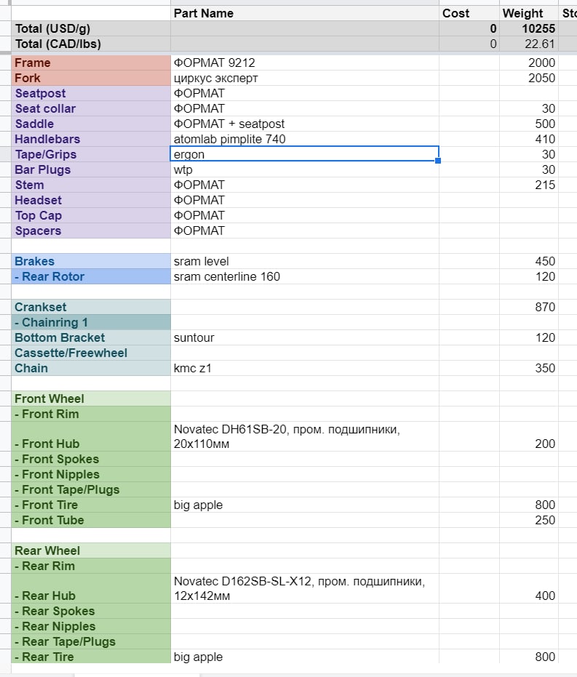The image size is (577, 677).
Task: Select the kmc z1 cell
Action: tap(304, 368)
